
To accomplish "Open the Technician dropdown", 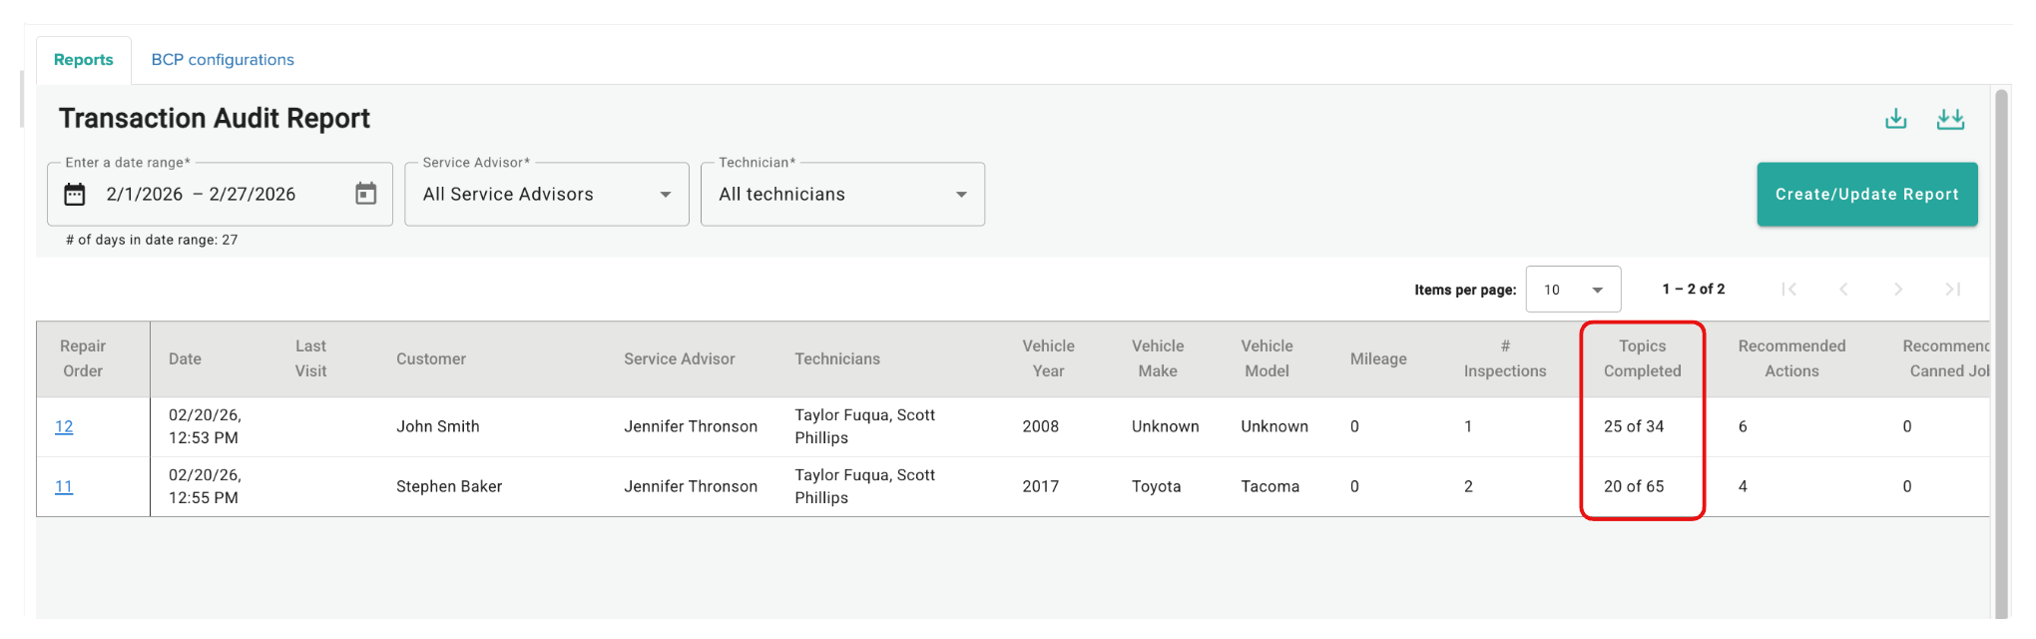I will [842, 194].
